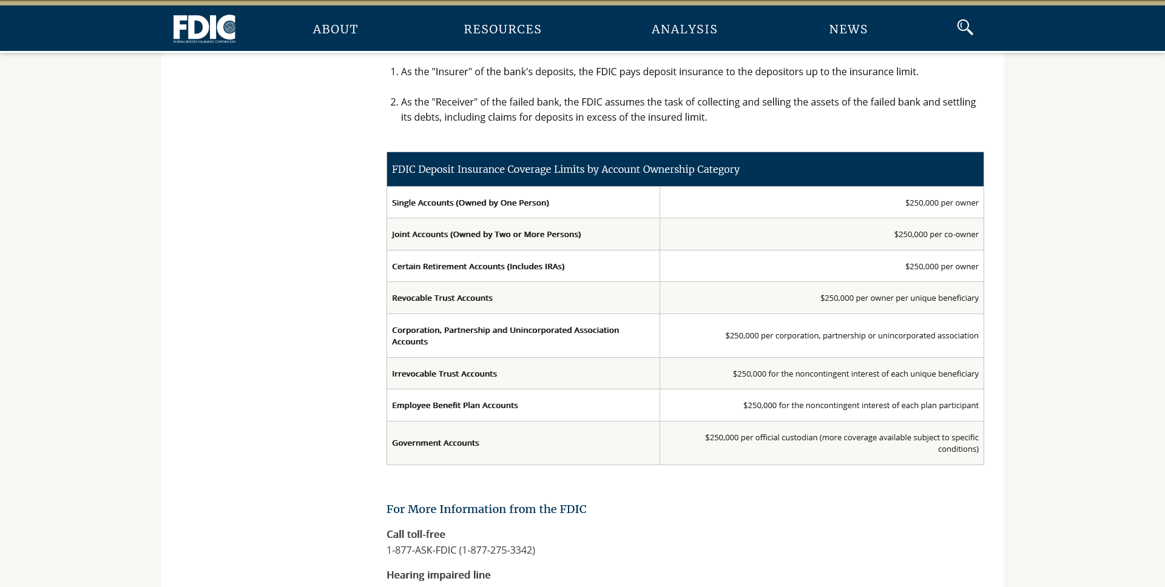The image size is (1165, 587).
Task: Click '$250,000 per owner' in Retirement Accounts row
Action: [x=942, y=266]
